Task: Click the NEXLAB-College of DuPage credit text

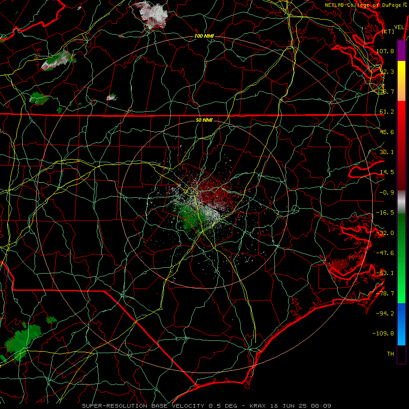Action: tap(363, 5)
